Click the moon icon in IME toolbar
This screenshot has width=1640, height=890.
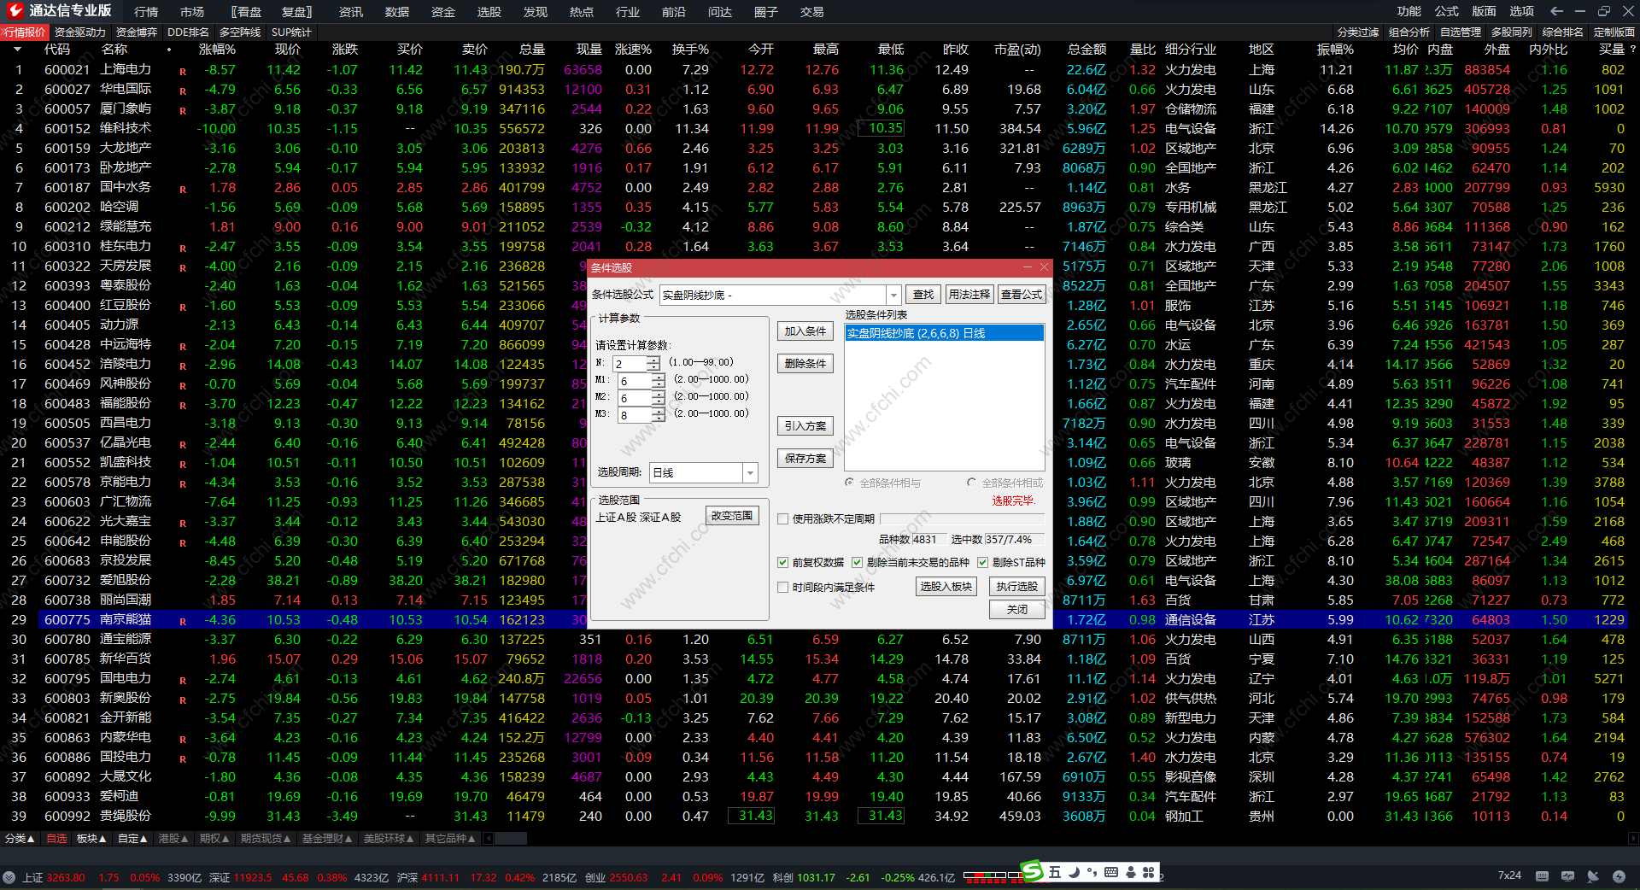tap(1074, 872)
